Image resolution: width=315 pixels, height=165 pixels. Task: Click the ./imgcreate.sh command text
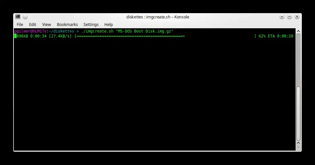click(97, 31)
